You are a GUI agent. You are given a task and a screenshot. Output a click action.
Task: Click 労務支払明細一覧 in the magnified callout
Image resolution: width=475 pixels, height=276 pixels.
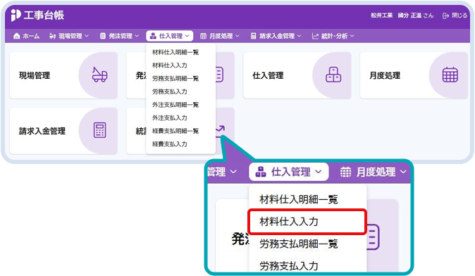pyautogui.click(x=298, y=244)
